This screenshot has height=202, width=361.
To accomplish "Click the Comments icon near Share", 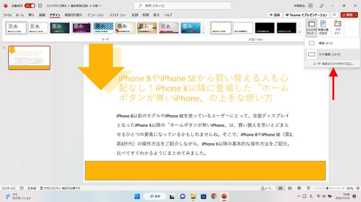I will (334, 15).
